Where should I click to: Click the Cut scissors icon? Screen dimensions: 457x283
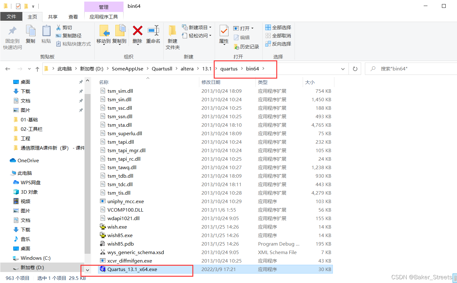tap(58, 27)
